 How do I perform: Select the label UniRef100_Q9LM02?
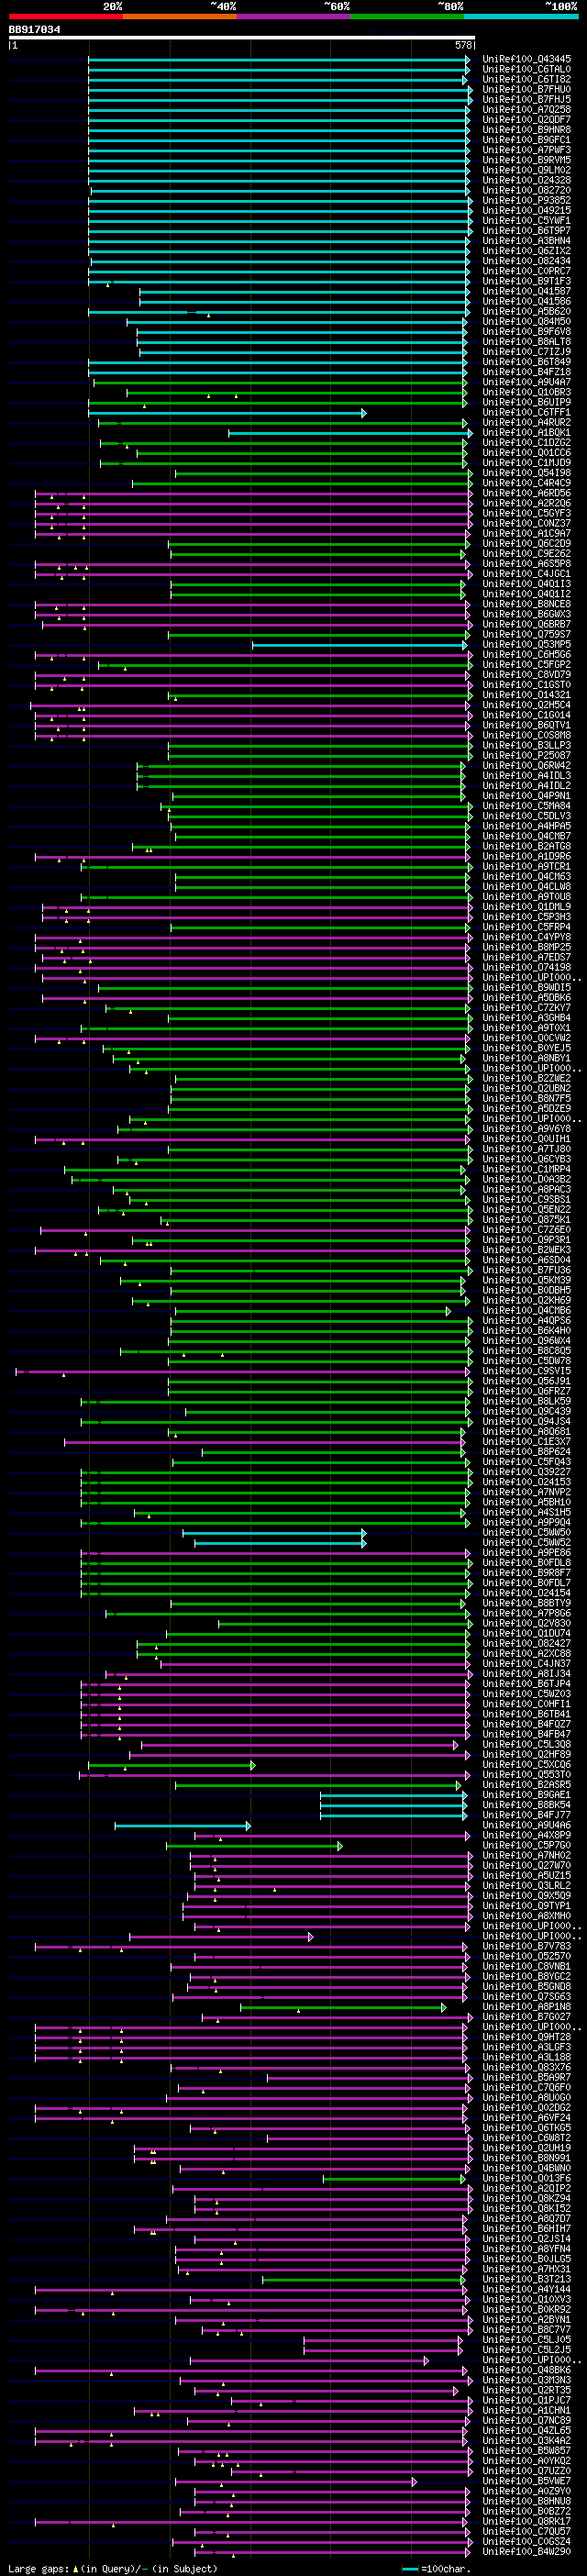pyautogui.click(x=527, y=170)
